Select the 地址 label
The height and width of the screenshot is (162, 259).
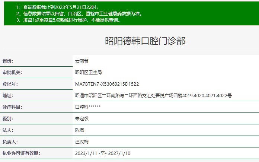click(x=8, y=96)
